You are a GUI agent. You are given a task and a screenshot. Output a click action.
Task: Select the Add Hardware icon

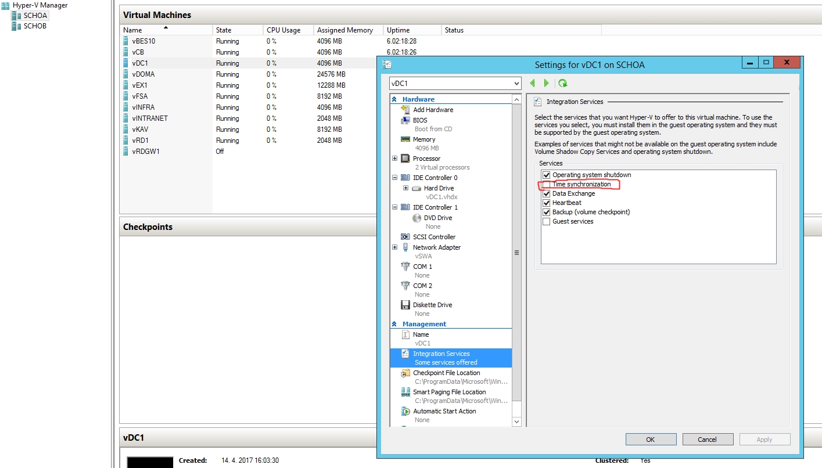(x=405, y=110)
